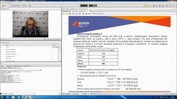
Task: Open File Explorer folder from taskbar
Action: (x=13, y=97)
